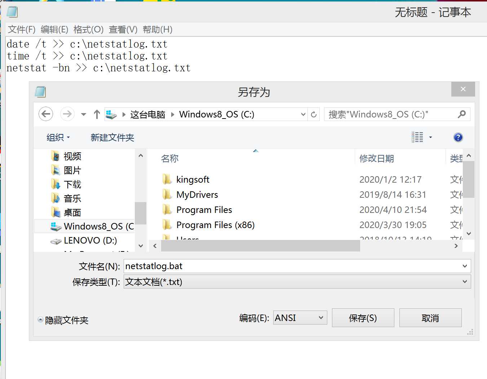Image resolution: width=487 pixels, height=379 pixels.
Task: Open the help question mark icon
Action: [458, 137]
